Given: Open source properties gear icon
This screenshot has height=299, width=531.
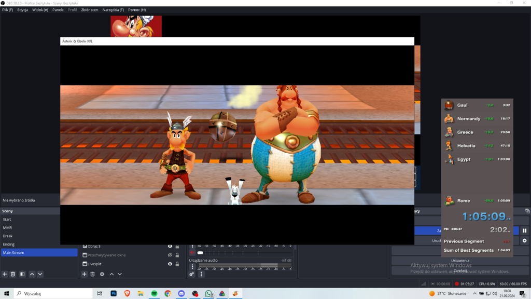Looking at the screenshot, I should point(102,274).
